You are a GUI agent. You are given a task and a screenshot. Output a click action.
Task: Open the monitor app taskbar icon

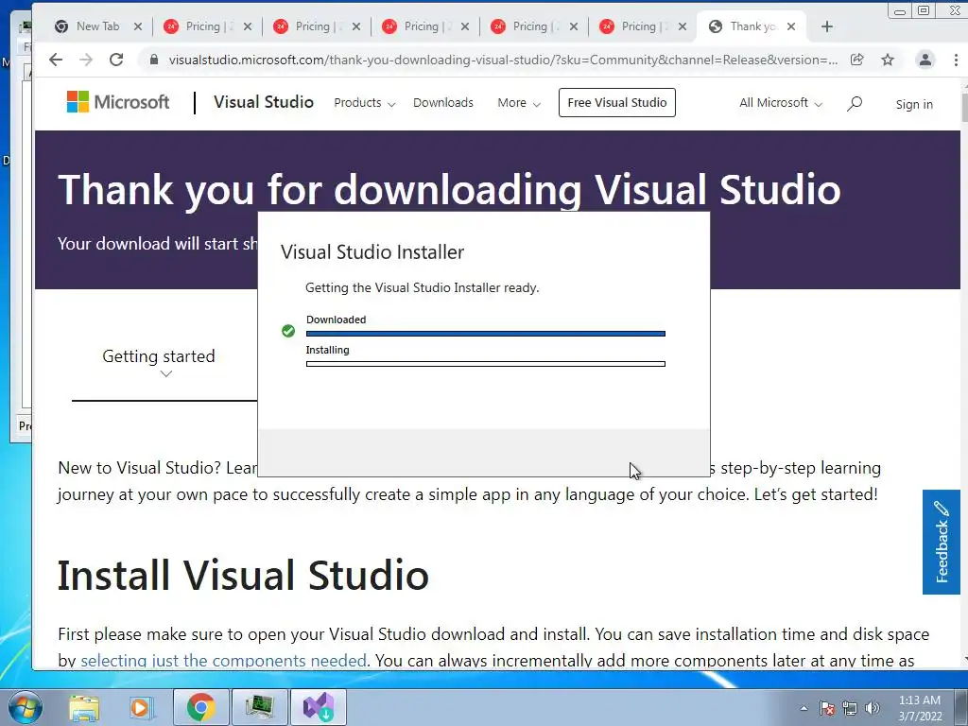tap(259, 707)
